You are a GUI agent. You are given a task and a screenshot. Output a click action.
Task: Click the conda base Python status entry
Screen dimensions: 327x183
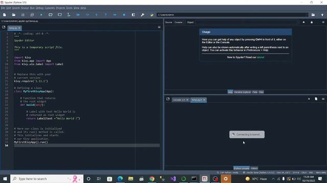pos(259,172)
